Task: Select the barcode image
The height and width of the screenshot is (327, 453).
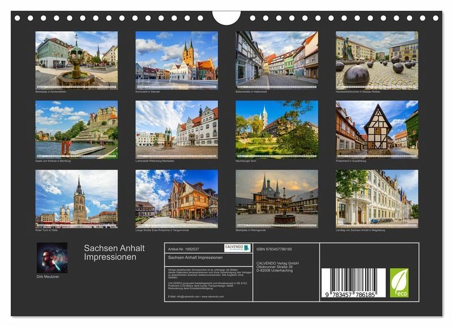Action: [x=353, y=283]
